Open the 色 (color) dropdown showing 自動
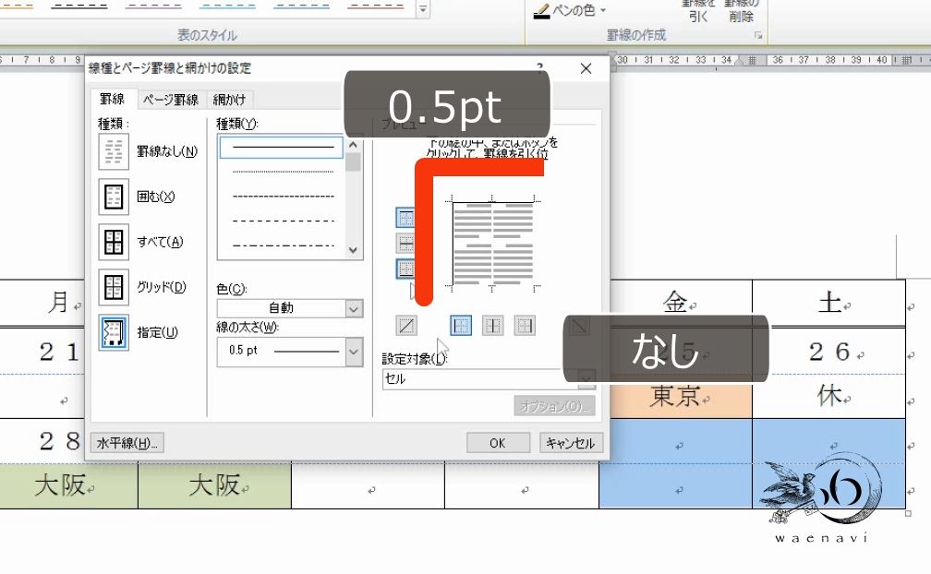The width and height of the screenshot is (931, 574). pyautogui.click(x=354, y=308)
